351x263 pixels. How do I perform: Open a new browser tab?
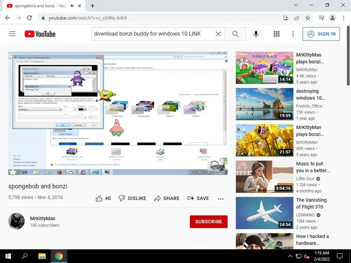(x=93, y=6)
